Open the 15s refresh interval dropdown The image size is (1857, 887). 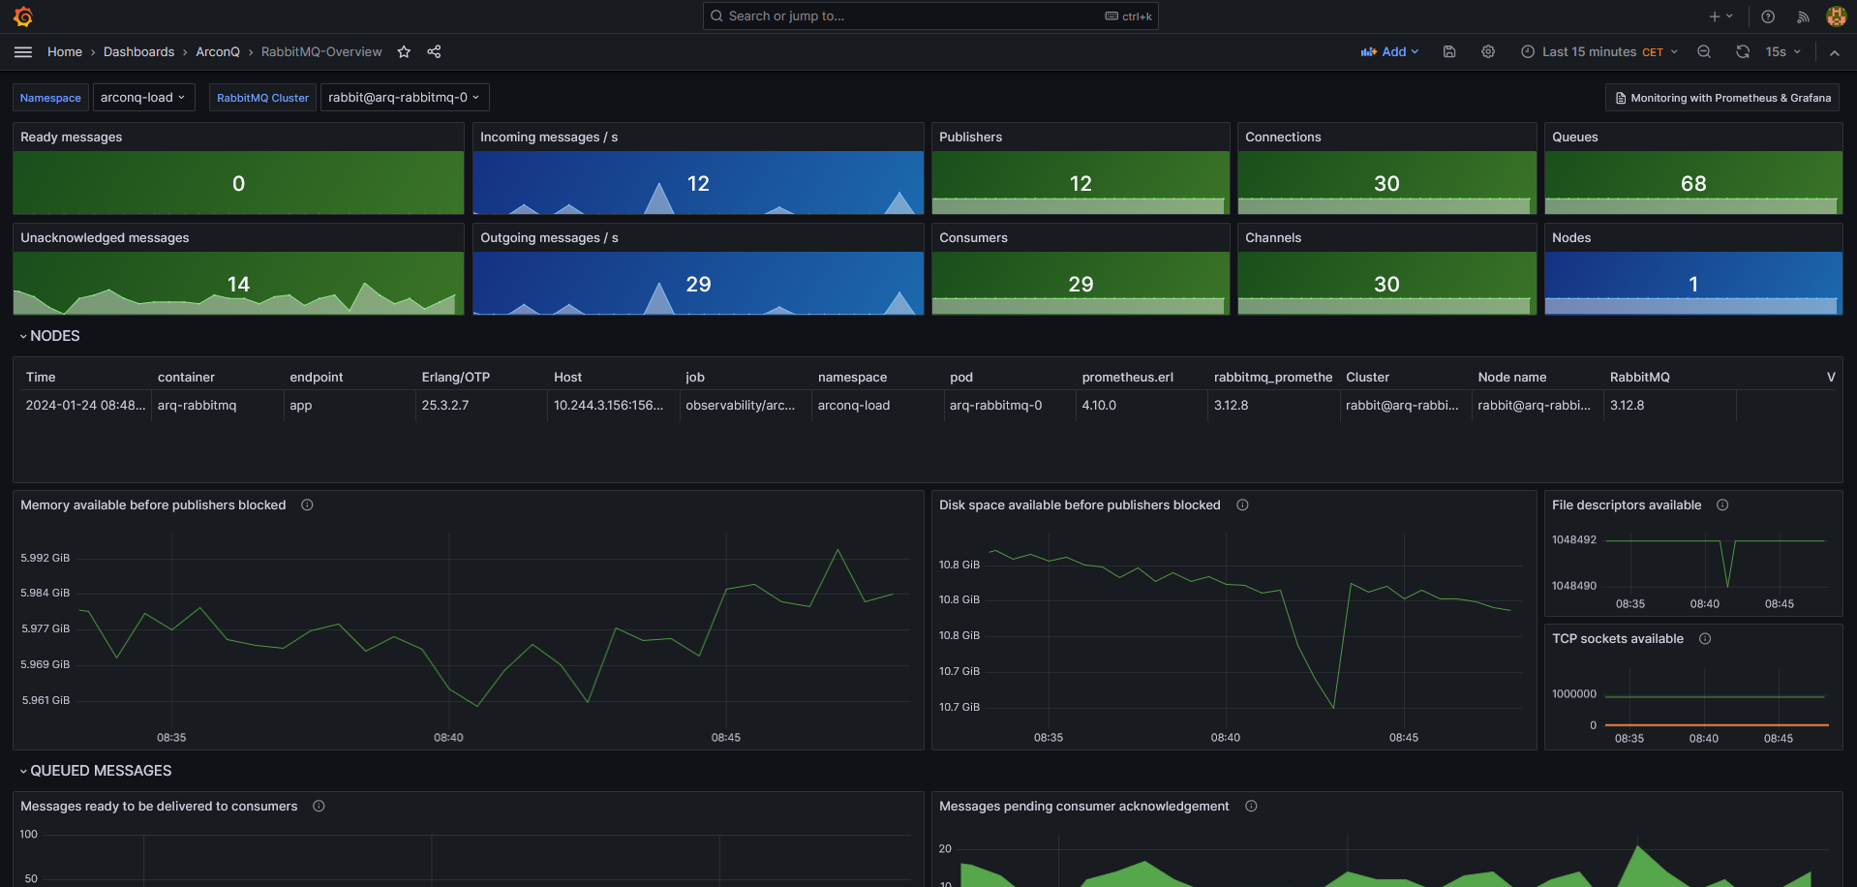click(x=1782, y=52)
